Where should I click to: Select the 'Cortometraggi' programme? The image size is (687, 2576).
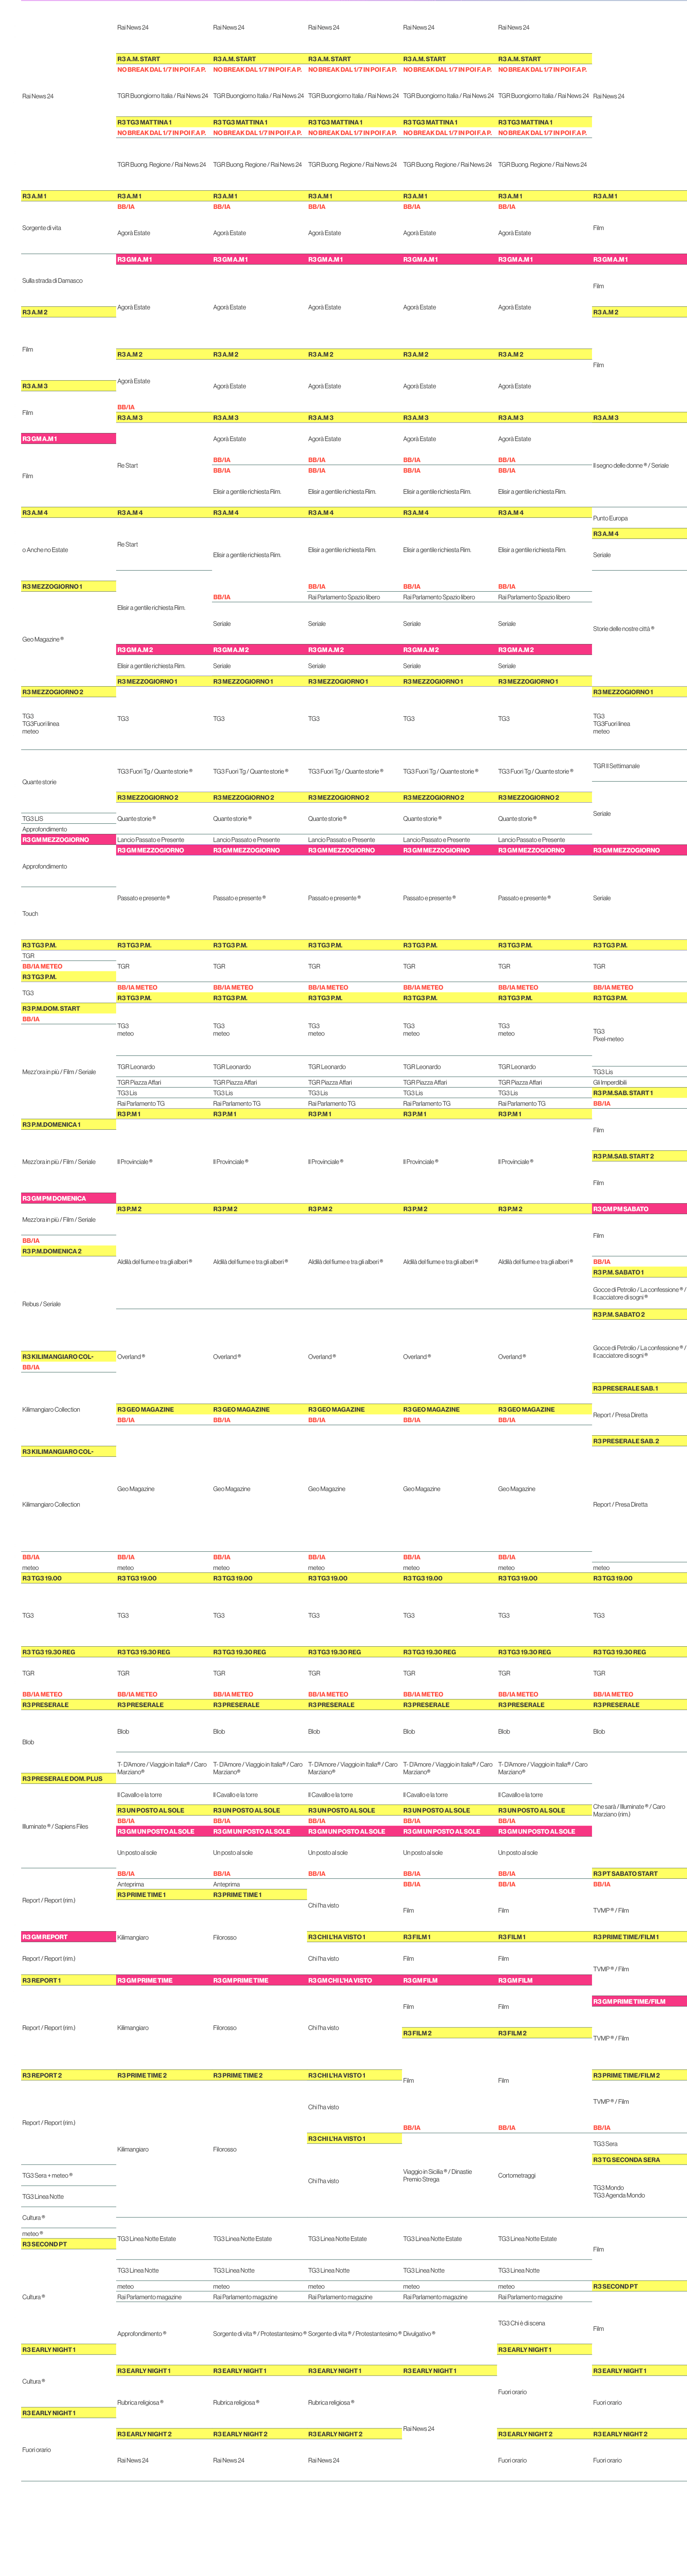click(x=517, y=2175)
